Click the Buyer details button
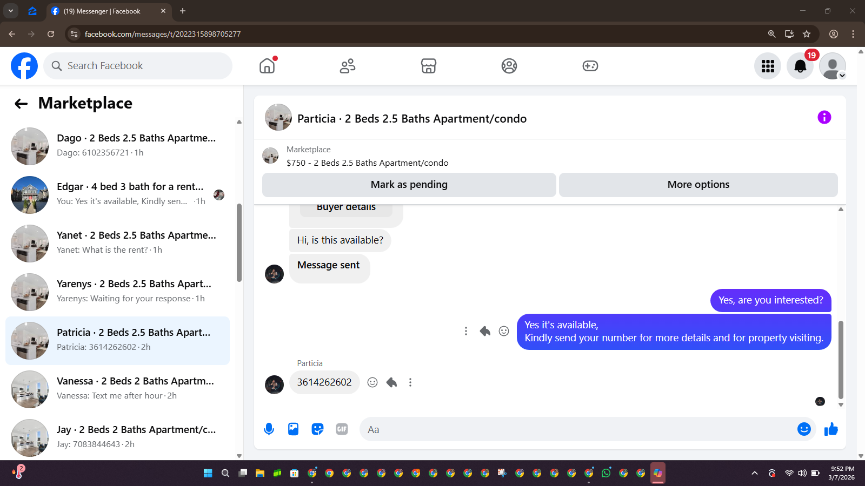The image size is (865, 486). coord(346,208)
